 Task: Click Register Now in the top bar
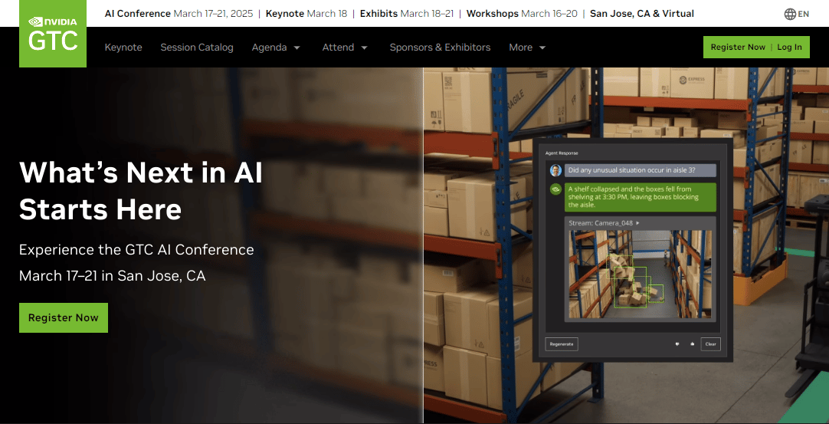coord(738,47)
